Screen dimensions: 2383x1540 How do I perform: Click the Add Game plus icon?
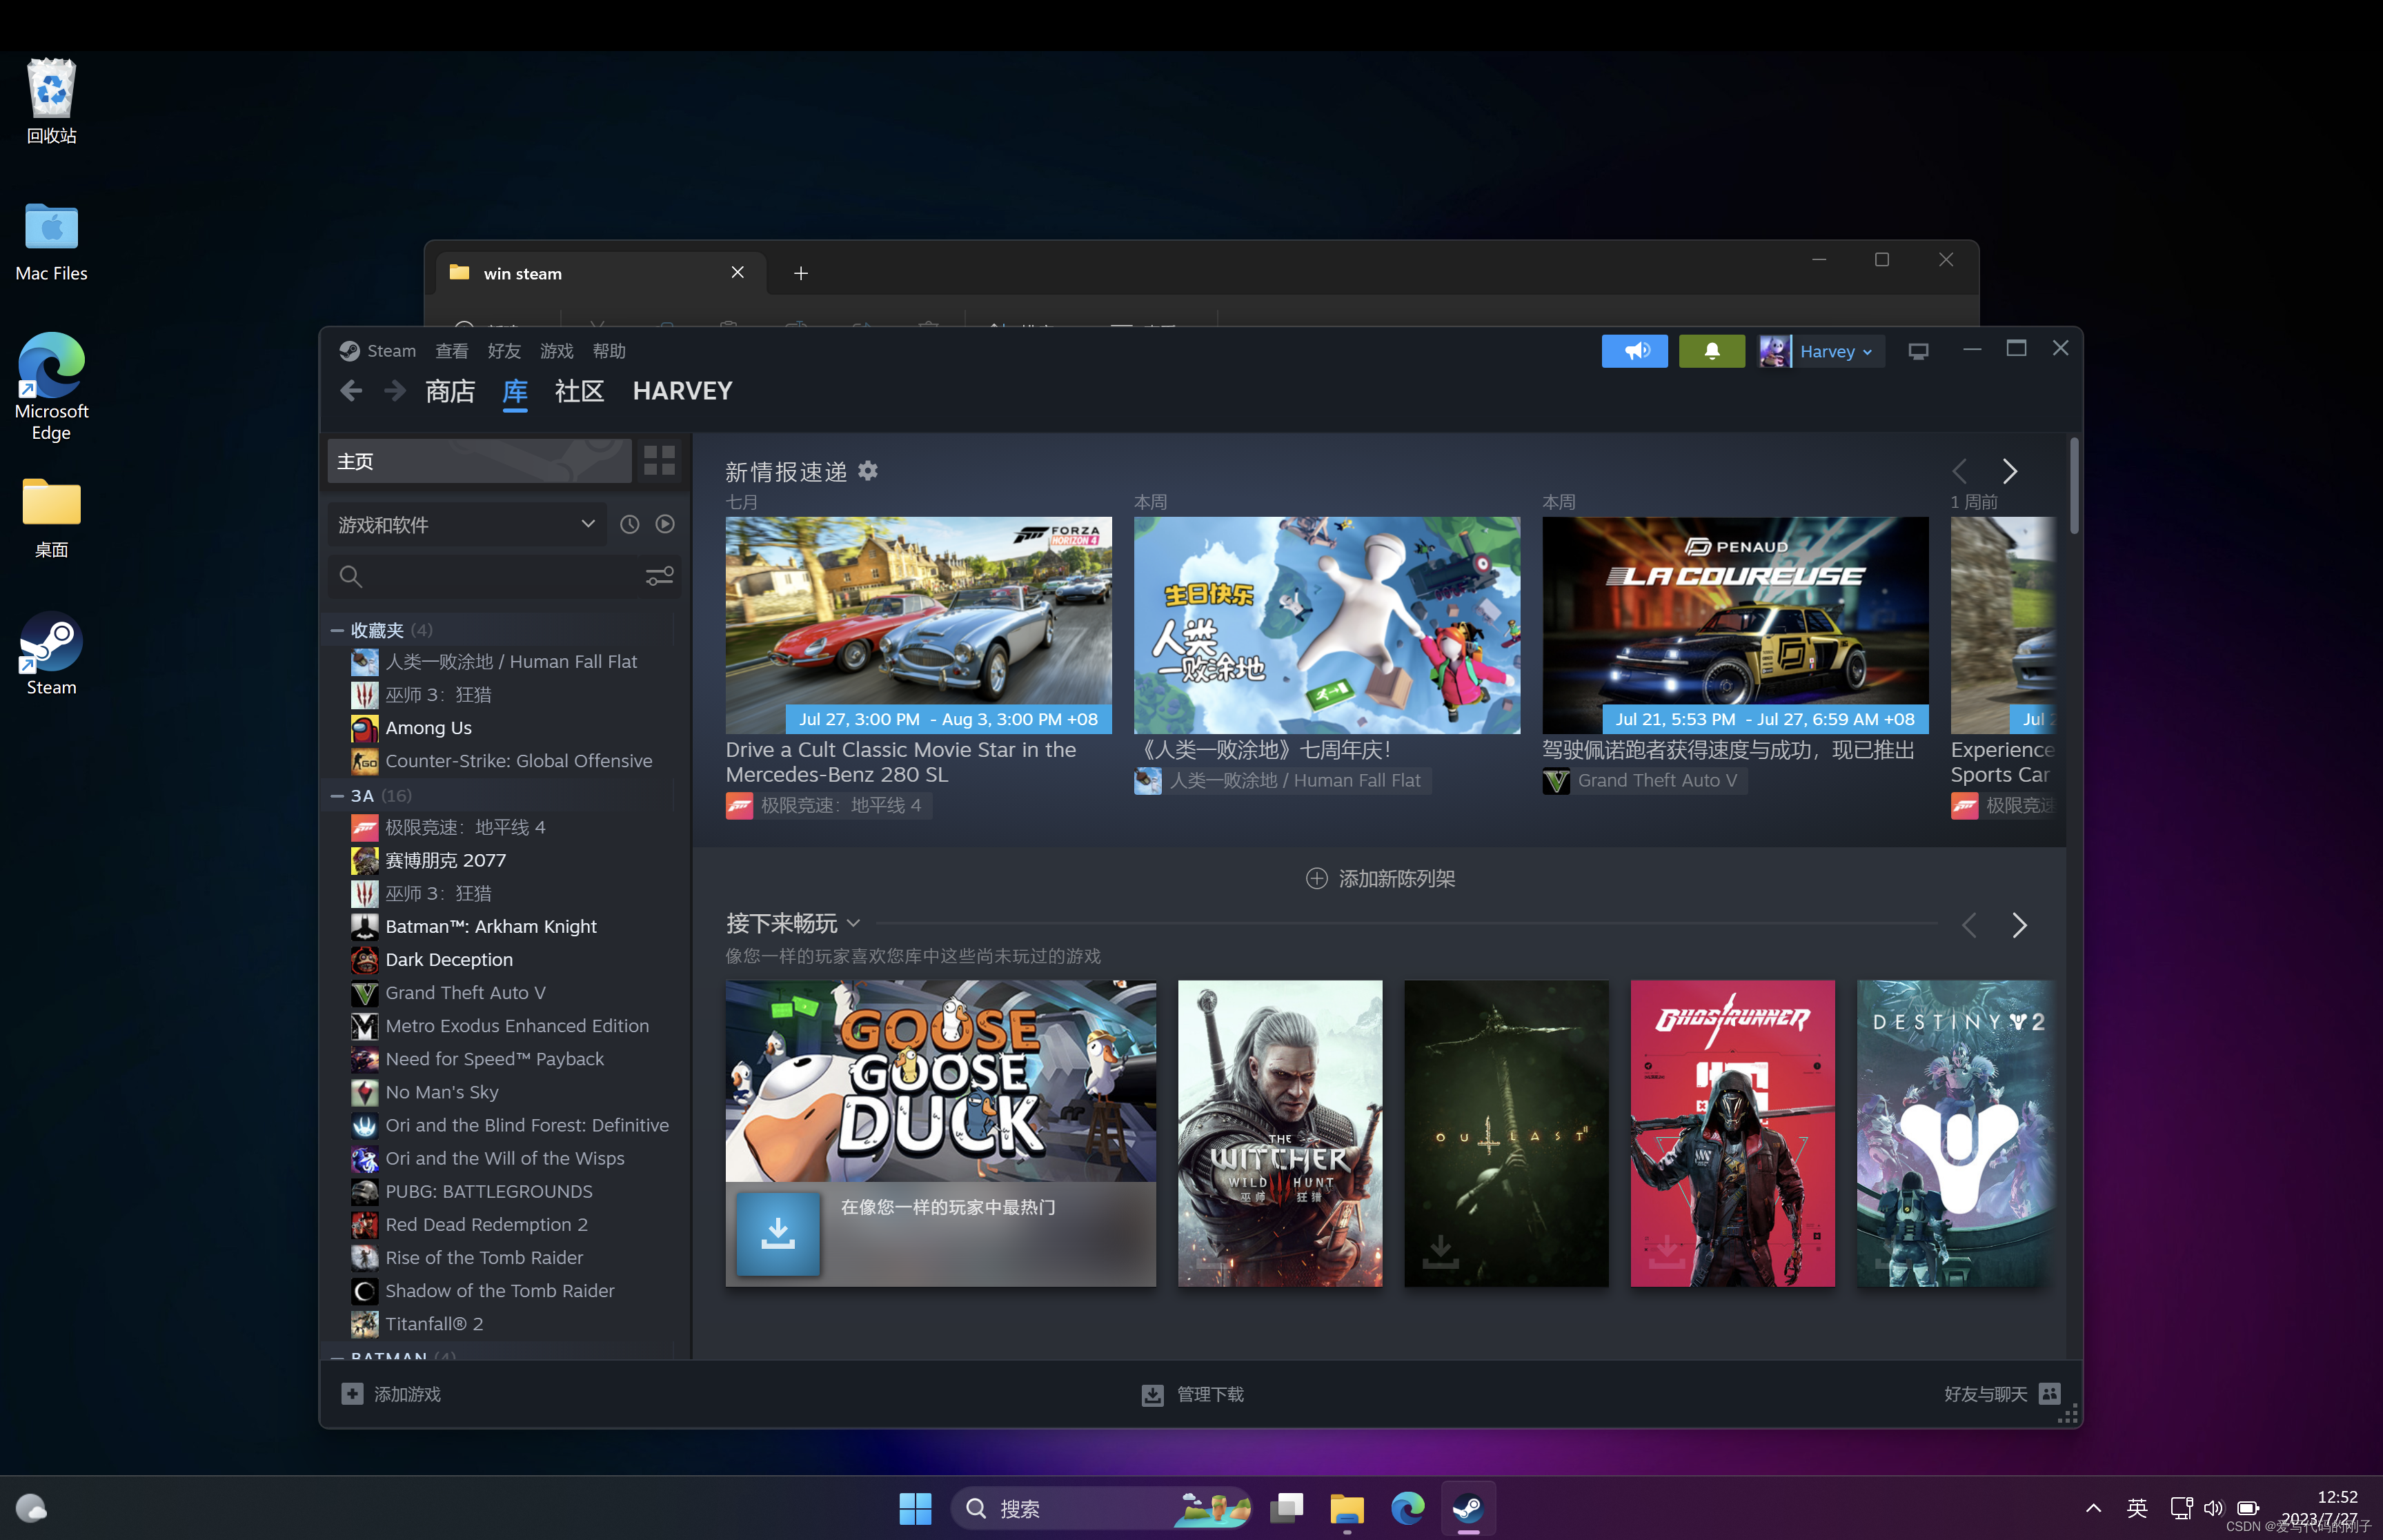pyautogui.click(x=352, y=1393)
